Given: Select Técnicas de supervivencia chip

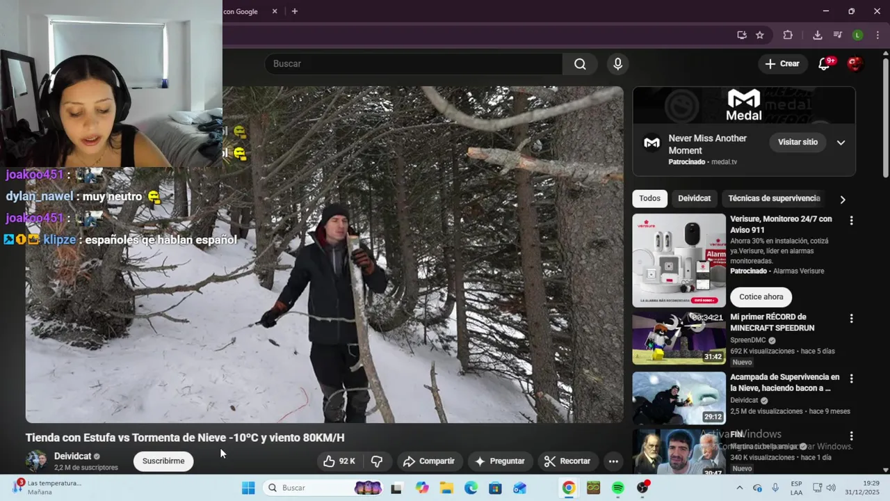Looking at the screenshot, I should click(x=774, y=198).
